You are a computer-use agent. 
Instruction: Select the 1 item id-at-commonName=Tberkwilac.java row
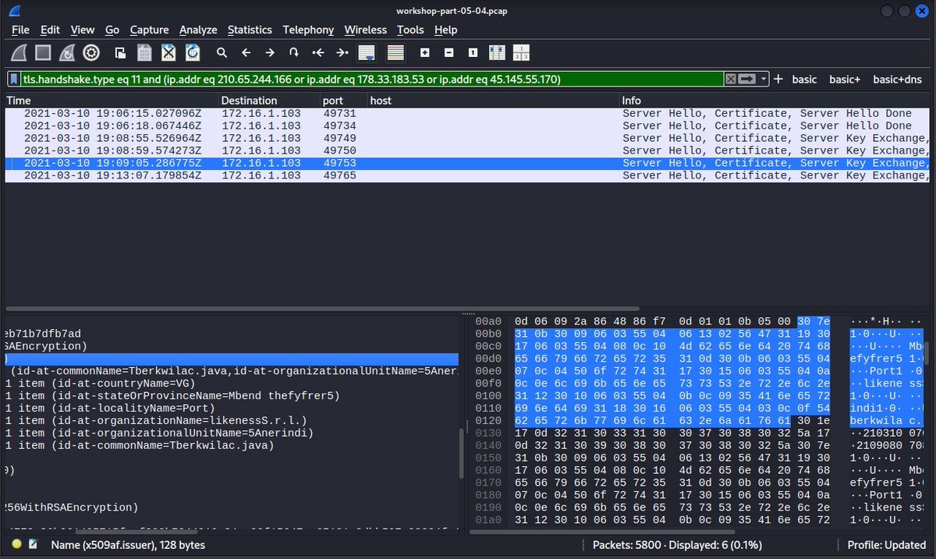(x=232, y=446)
